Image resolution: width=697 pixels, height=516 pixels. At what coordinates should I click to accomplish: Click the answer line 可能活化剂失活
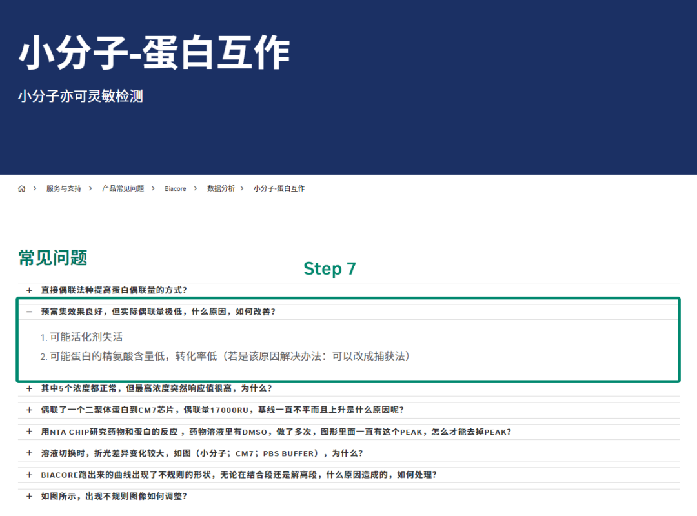[x=86, y=337]
